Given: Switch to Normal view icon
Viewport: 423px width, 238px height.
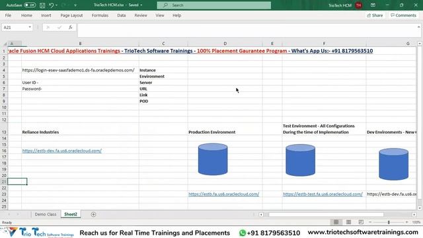Looking at the screenshot, I should [336, 222].
